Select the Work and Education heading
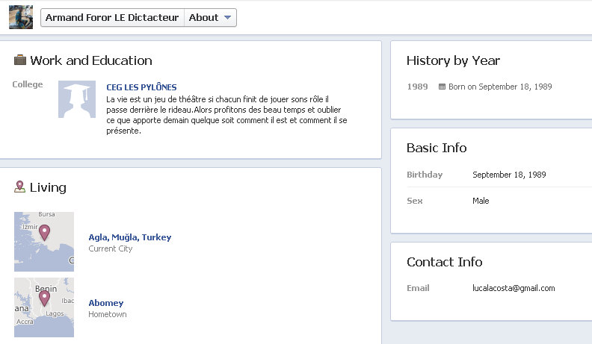The image size is (592, 344). point(90,60)
